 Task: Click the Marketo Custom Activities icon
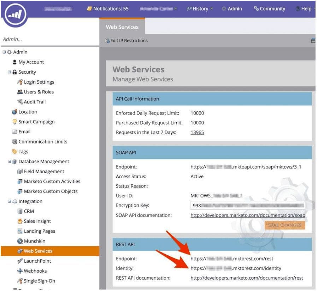click(x=20, y=182)
